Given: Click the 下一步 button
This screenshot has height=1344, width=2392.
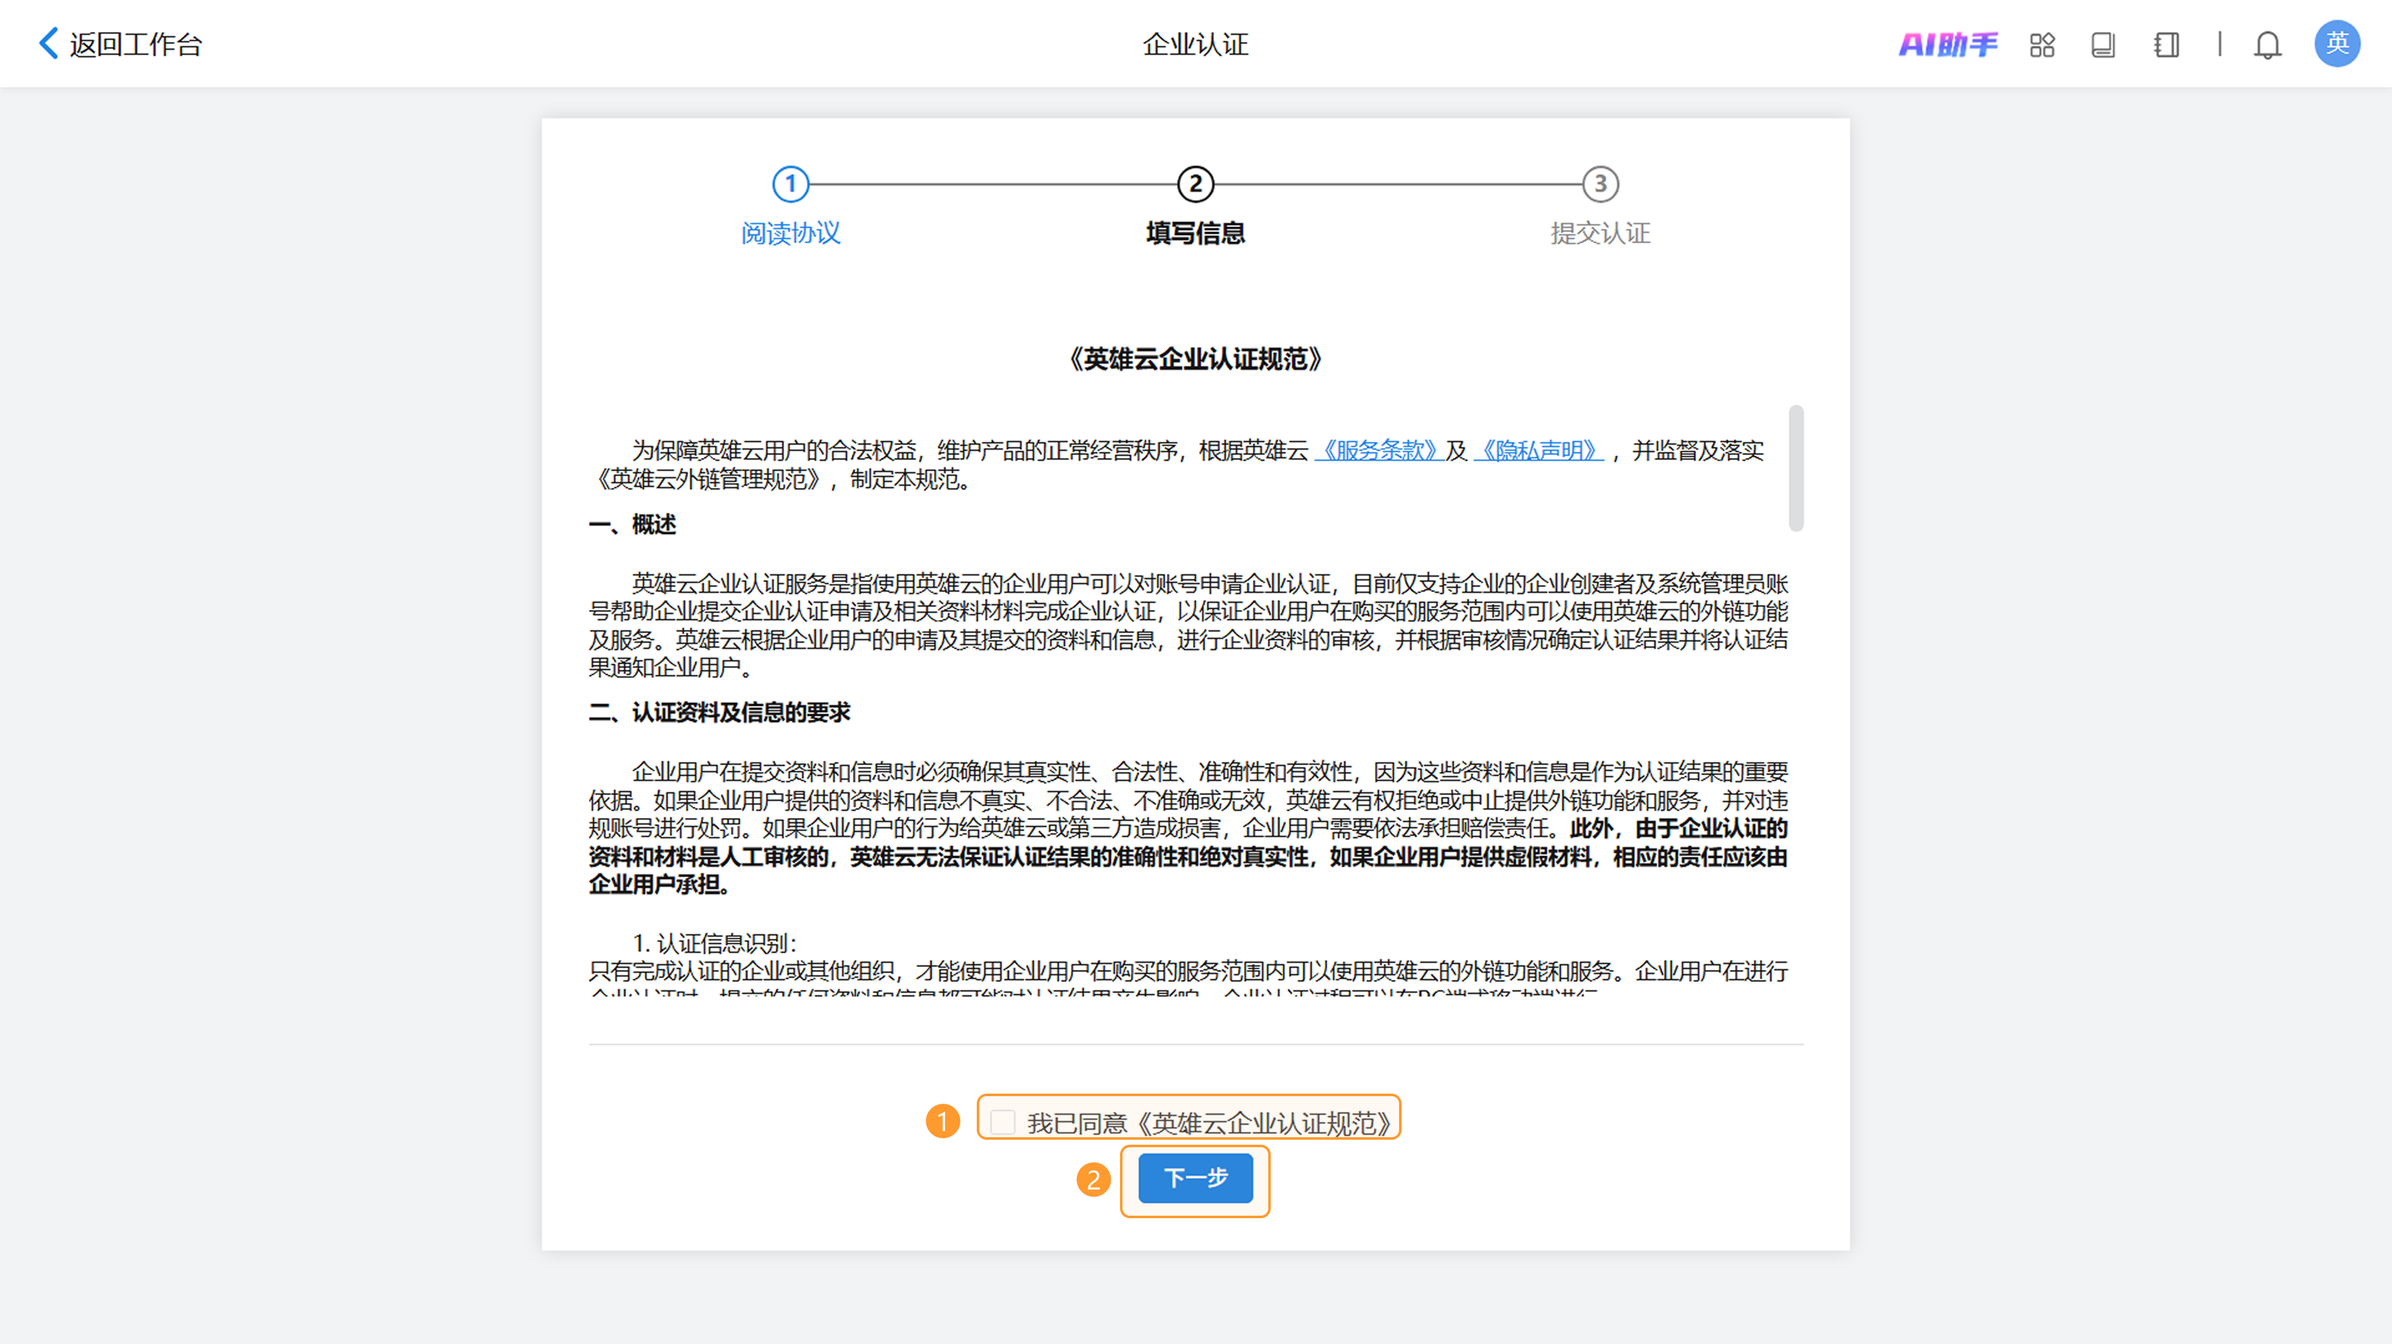Looking at the screenshot, I should click(1196, 1178).
